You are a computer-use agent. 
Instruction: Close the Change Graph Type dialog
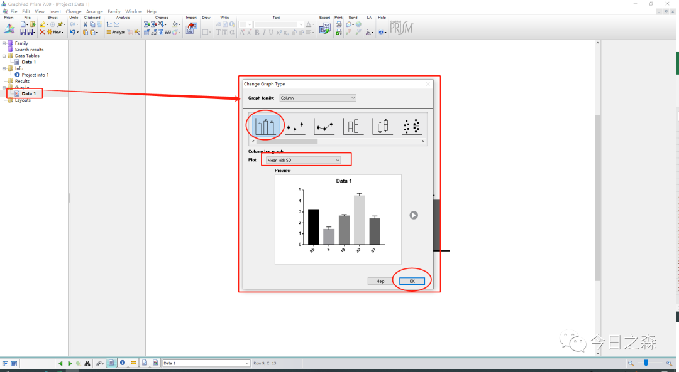click(428, 84)
